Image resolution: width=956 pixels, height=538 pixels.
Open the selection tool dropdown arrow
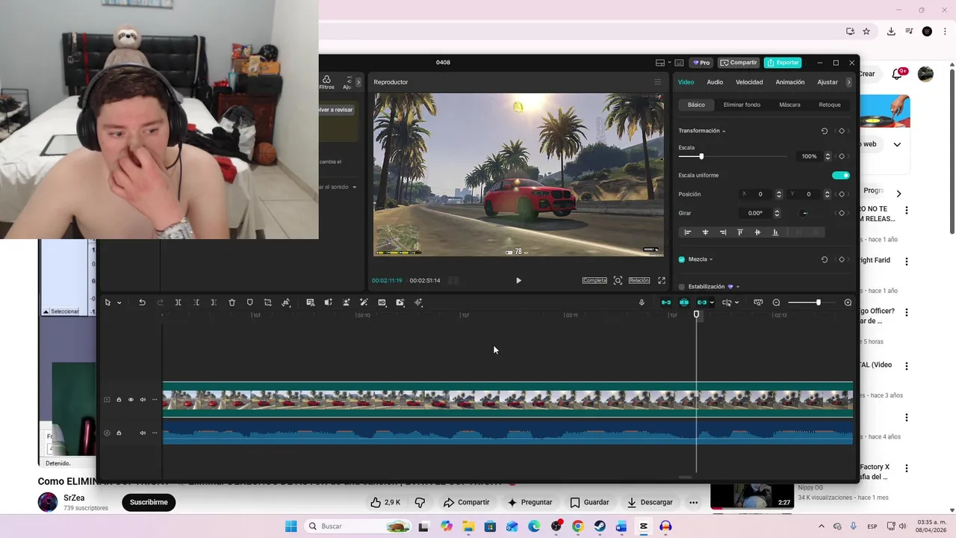119,303
